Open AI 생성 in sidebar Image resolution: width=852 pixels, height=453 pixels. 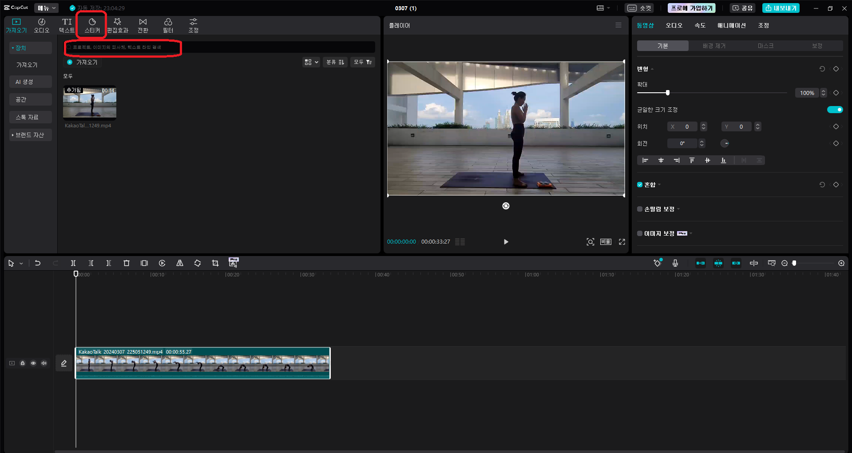tap(30, 82)
